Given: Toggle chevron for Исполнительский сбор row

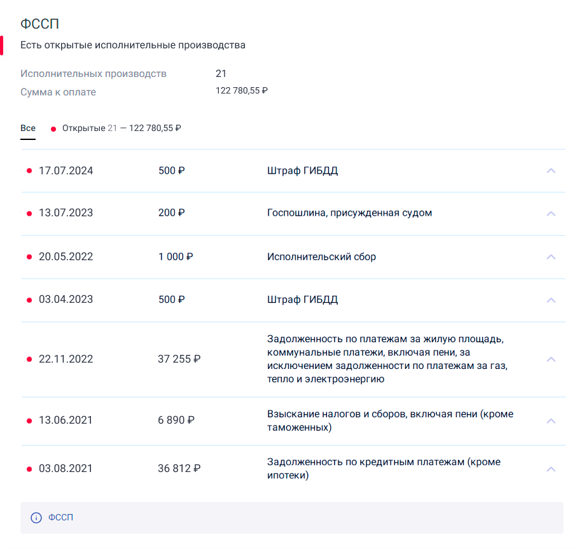Looking at the screenshot, I should pos(551,257).
